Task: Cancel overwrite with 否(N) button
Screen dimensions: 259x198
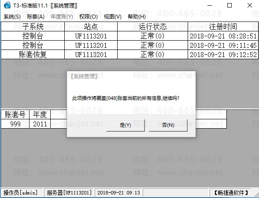Action: [168, 125]
